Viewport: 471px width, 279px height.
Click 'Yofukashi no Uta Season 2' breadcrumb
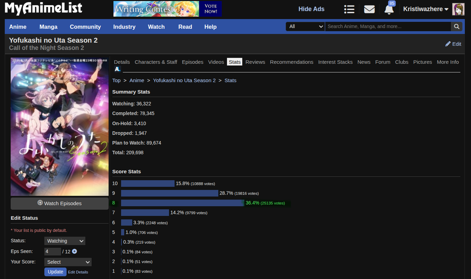point(184,80)
